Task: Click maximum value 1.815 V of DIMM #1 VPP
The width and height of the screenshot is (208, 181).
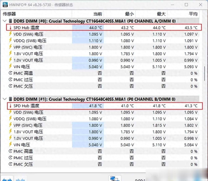Action: (x=159, y=125)
